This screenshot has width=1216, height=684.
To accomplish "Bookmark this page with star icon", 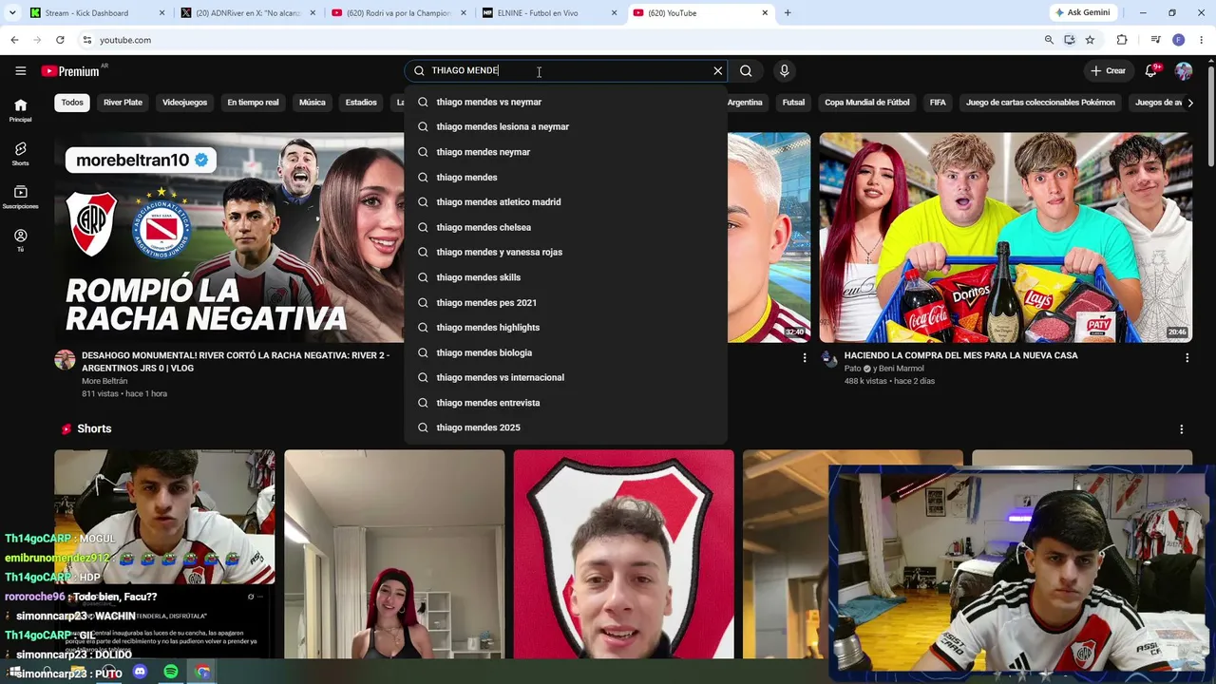I will point(1090,40).
